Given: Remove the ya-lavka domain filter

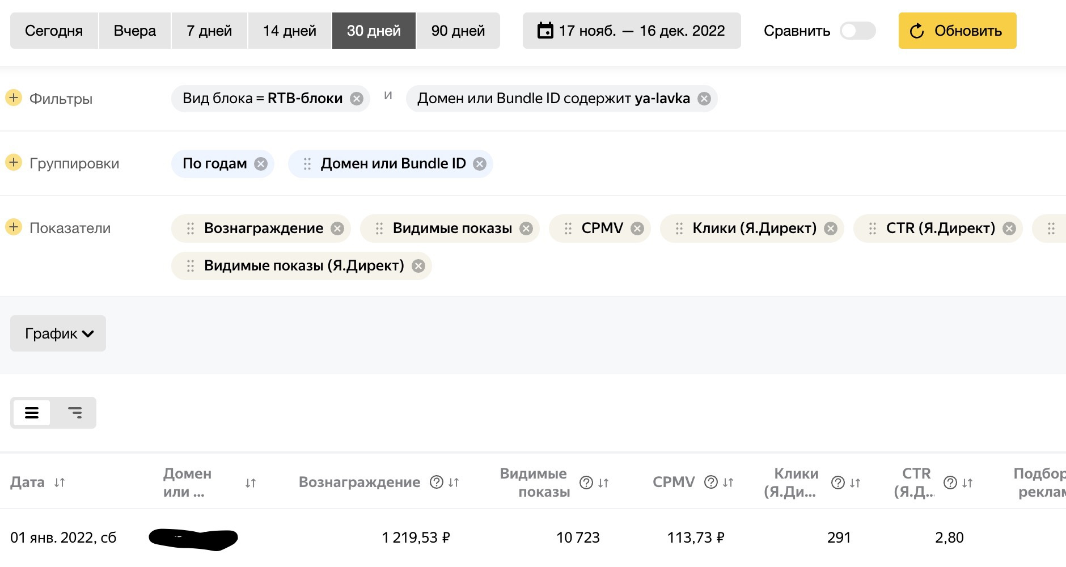Looking at the screenshot, I should (x=704, y=99).
